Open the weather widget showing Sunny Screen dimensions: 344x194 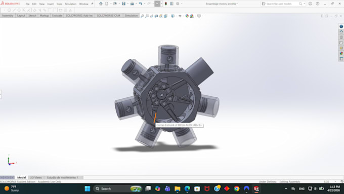point(12,188)
